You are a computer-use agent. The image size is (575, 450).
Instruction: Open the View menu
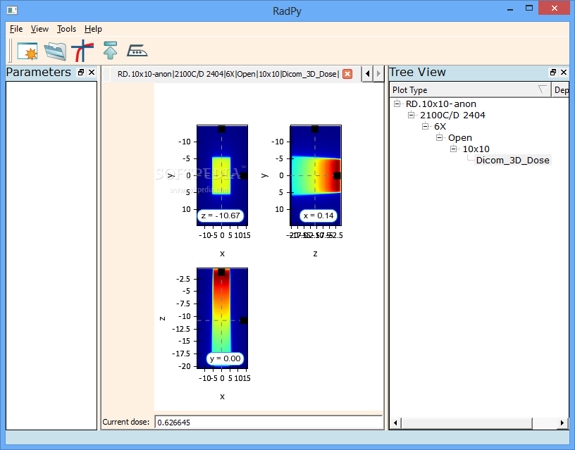pos(39,29)
